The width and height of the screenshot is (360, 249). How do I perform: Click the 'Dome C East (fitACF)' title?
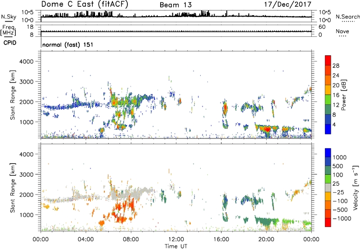[x=85, y=4]
